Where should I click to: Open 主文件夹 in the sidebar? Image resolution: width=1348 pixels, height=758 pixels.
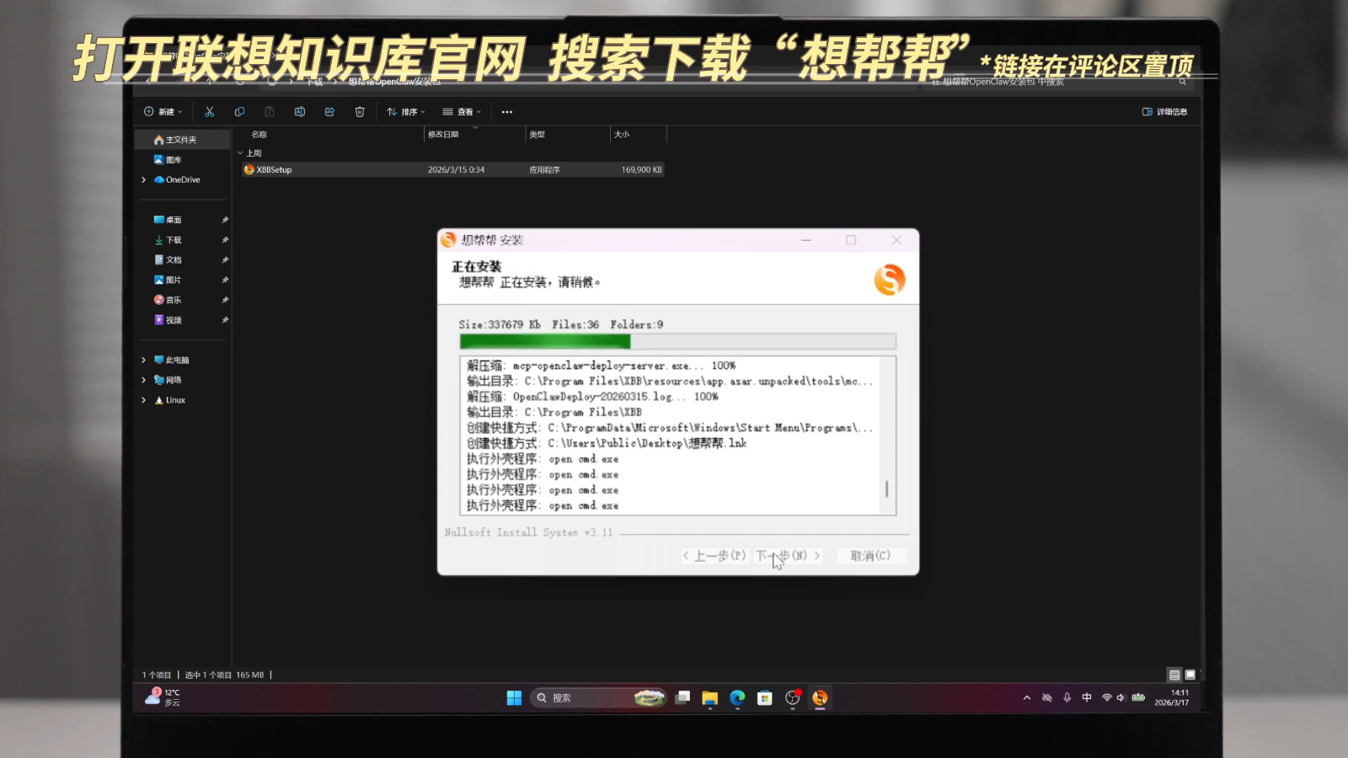coord(180,140)
